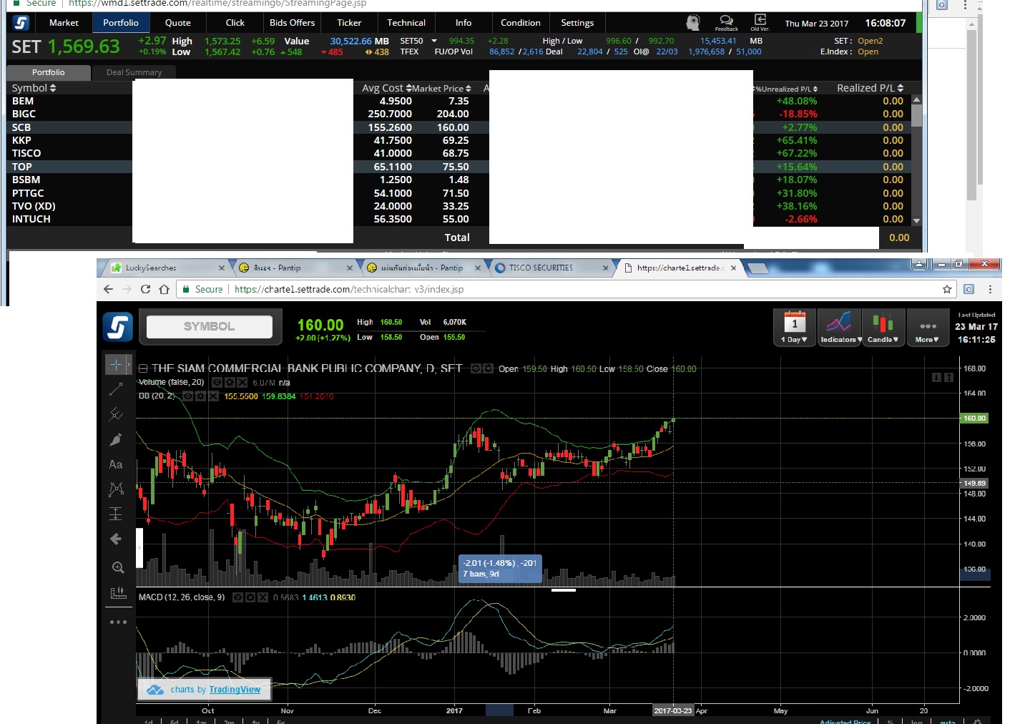
Task: Switch to TISCO SECURITIES browser tab
Action: pos(549,268)
